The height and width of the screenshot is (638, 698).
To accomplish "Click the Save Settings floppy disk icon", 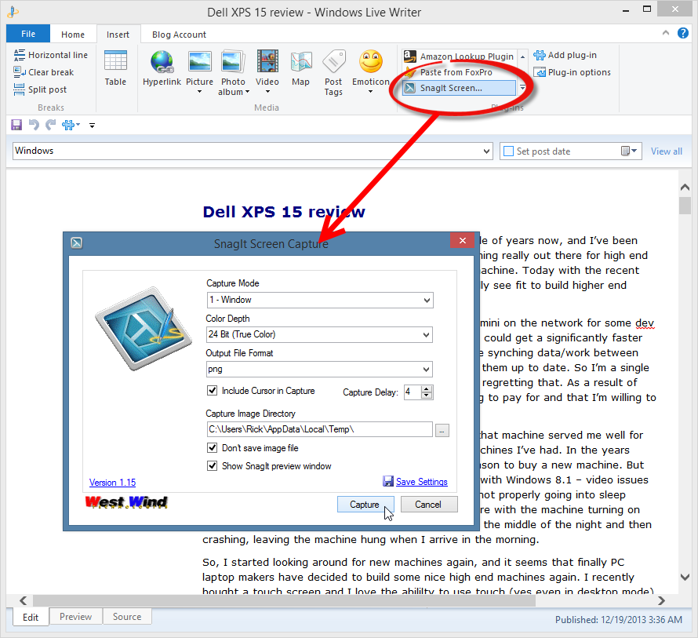I will 388,481.
